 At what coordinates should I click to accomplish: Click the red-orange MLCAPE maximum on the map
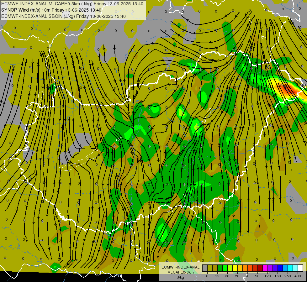289,90
